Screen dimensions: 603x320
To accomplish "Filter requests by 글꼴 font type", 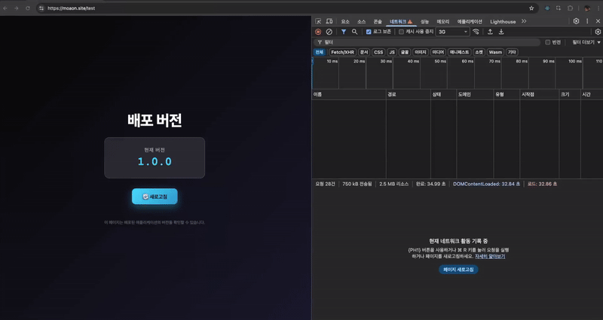I will coord(405,52).
